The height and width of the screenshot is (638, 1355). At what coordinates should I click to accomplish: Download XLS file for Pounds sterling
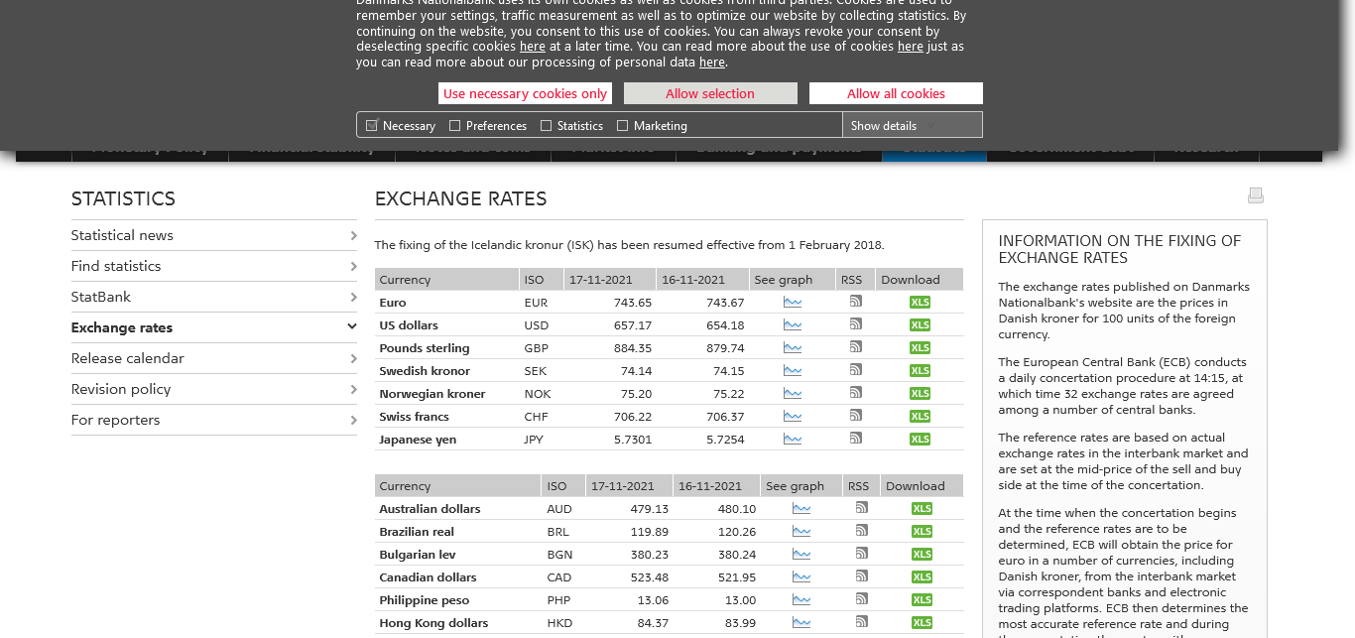[x=920, y=348]
